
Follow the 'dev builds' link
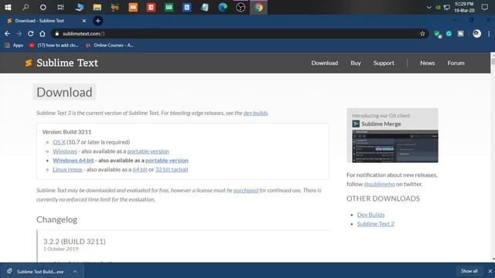point(255,113)
